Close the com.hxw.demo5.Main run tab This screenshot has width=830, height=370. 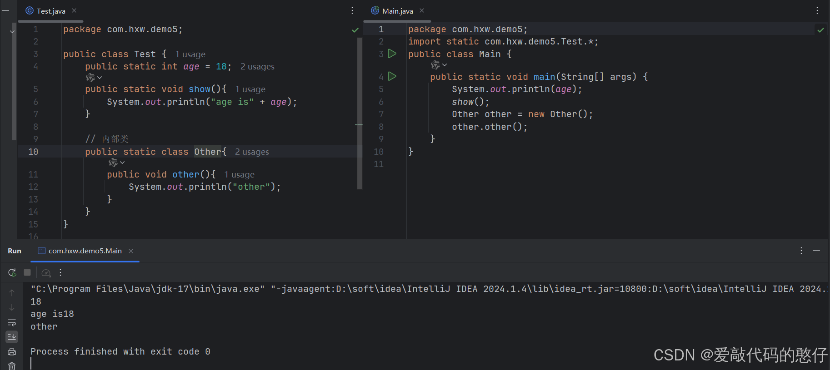coord(131,251)
